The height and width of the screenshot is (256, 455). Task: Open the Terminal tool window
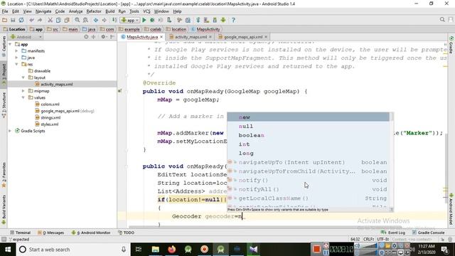click(x=20, y=233)
